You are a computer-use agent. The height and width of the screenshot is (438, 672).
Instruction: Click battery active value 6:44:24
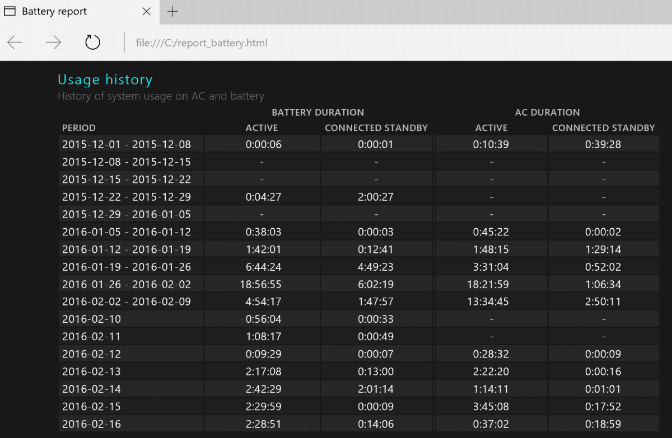(264, 267)
